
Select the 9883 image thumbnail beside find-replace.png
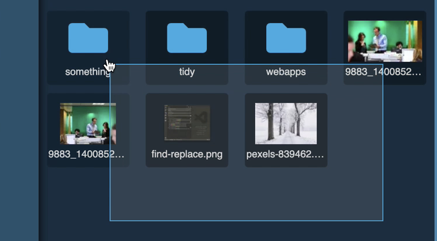[x=88, y=123]
